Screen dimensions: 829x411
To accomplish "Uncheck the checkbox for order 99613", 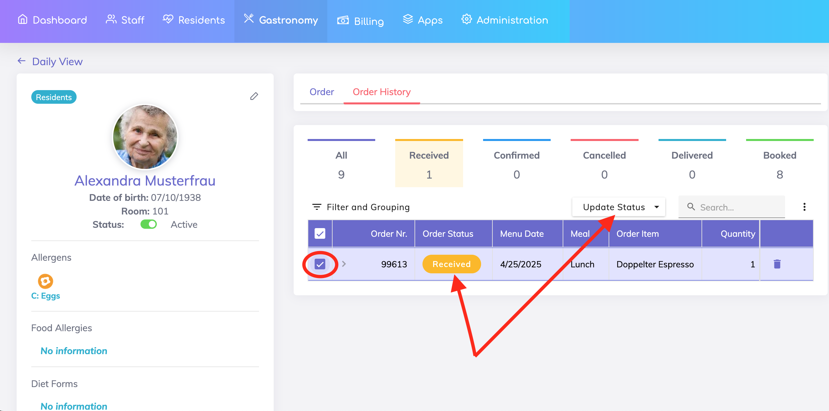I will (320, 264).
